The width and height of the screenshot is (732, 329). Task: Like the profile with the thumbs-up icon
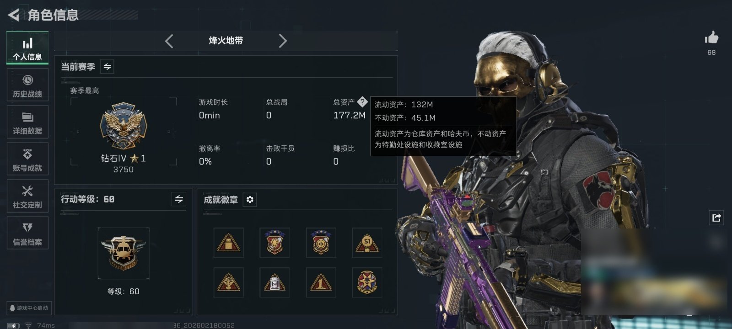click(x=711, y=37)
